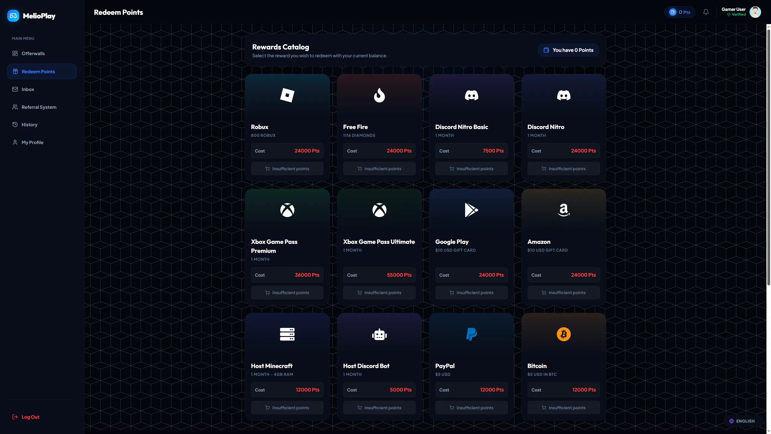Click the 1116 DIAMONDS subtitle
The image size is (771, 434).
(x=359, y=135)
